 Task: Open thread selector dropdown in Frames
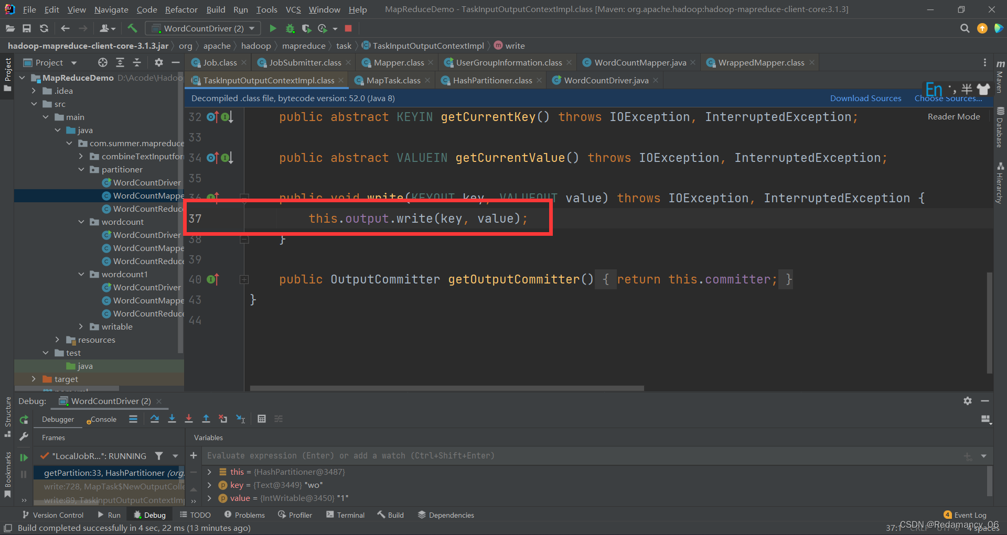click(176, 456)
